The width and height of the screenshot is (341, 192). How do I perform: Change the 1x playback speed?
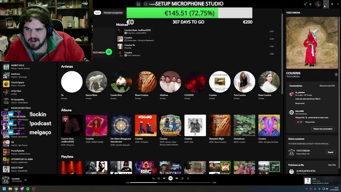point(153,178)
